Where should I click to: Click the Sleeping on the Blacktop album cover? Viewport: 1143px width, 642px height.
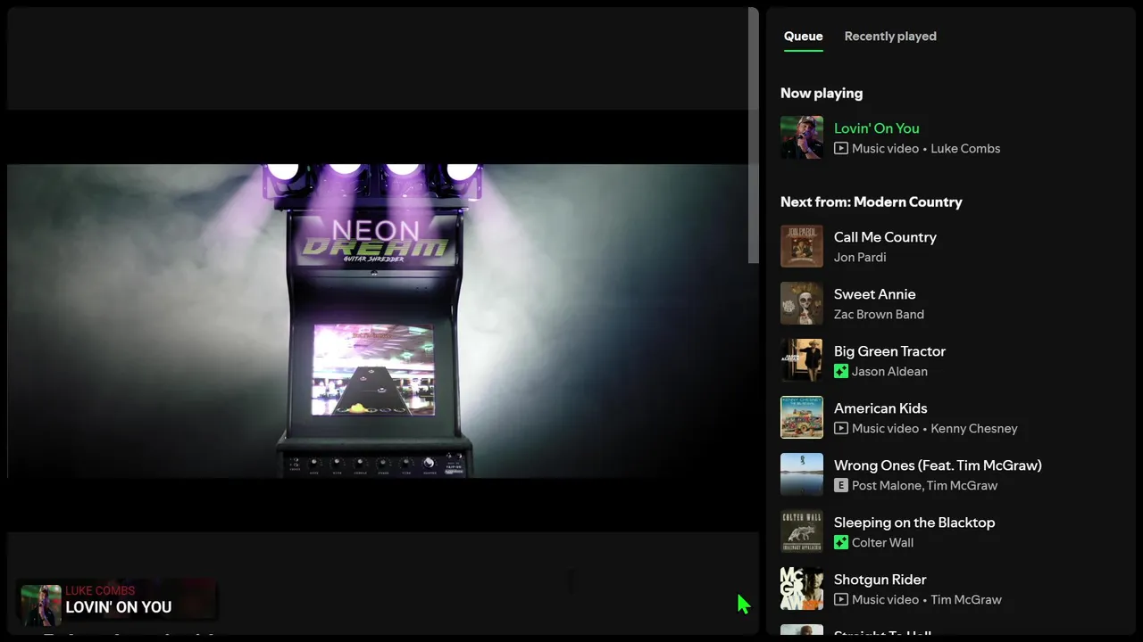tap(802, 531)
